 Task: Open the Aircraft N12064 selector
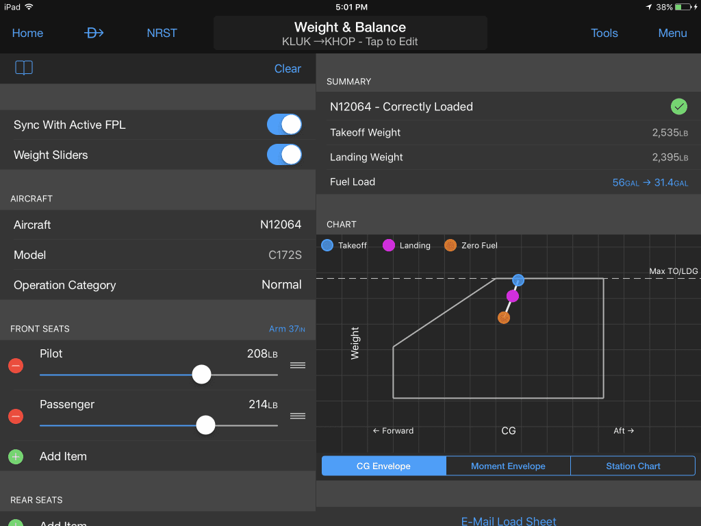[x=157, y=225]
